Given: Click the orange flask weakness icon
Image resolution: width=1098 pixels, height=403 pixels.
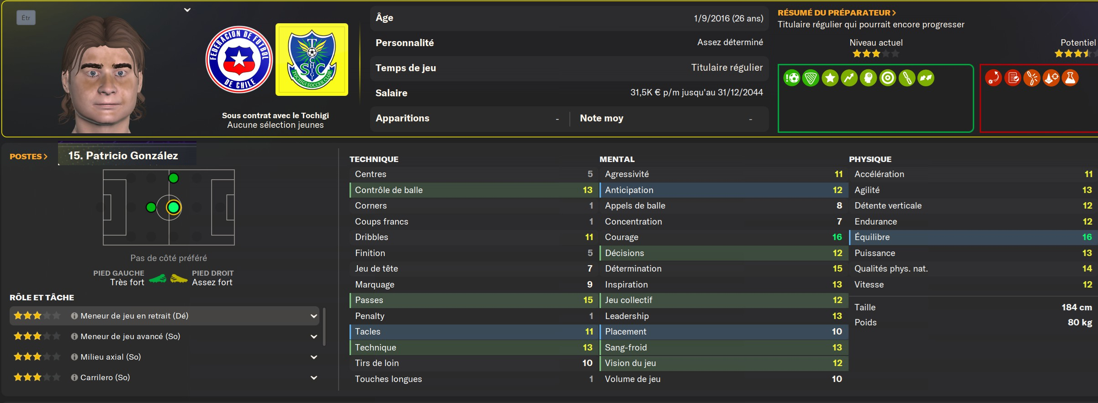Looking at the screenshot, I should 1070,78.
